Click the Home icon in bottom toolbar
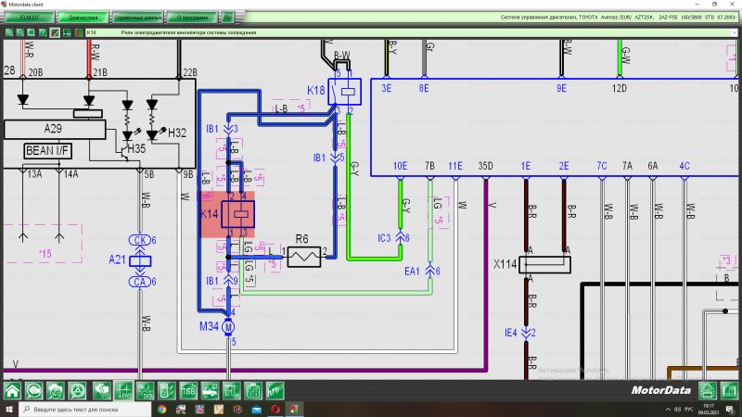The width and height of the screenshot is (742, 417). click(x=13, y=390)
